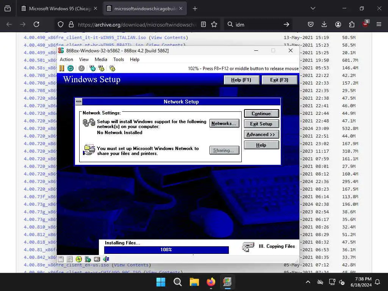Open taskbar Search

(177, 282)
